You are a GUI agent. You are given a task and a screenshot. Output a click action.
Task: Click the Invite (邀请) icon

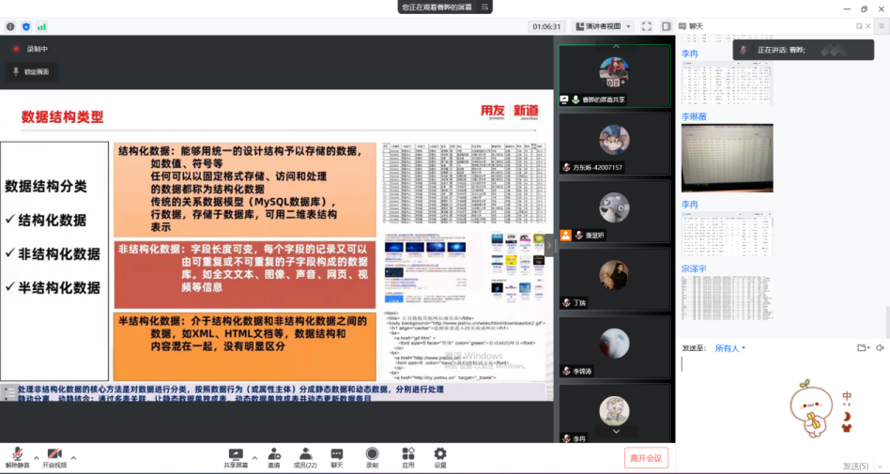click(x=273, y=457)
